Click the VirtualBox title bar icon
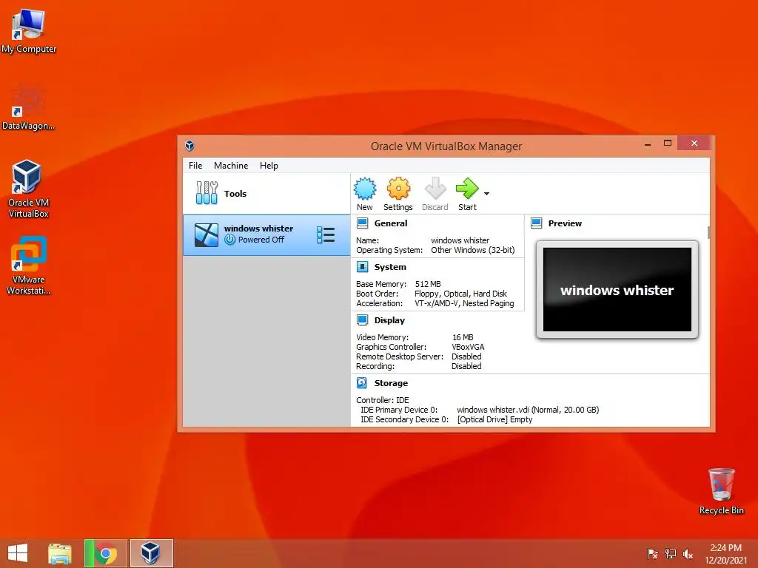Screen dimensions: 758x568 tap(189, 146)
